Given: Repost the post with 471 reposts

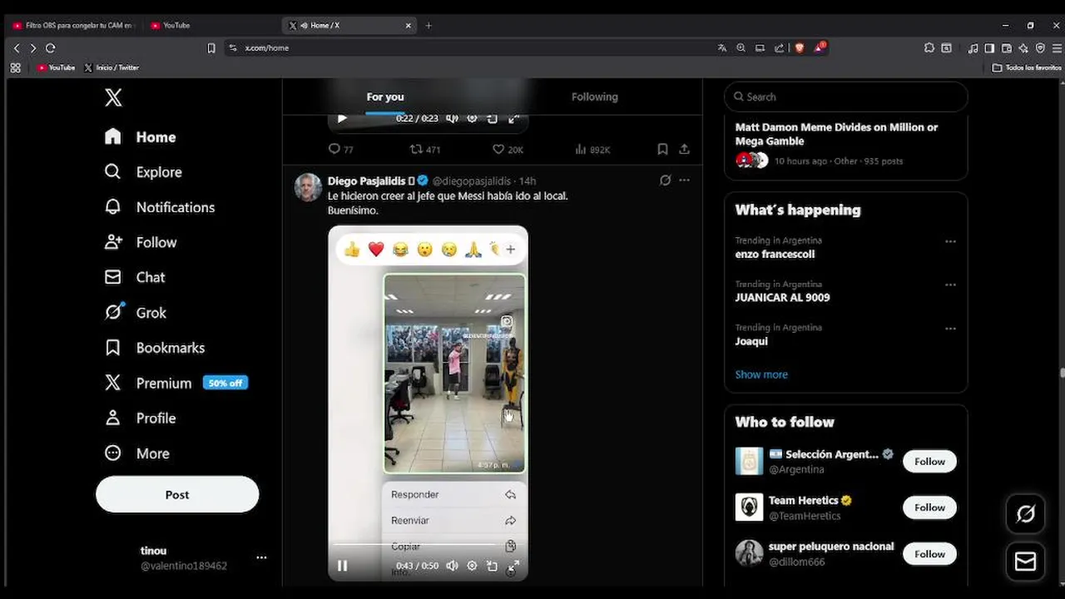Looking at the screenshot, I should [x=424, y=149].
